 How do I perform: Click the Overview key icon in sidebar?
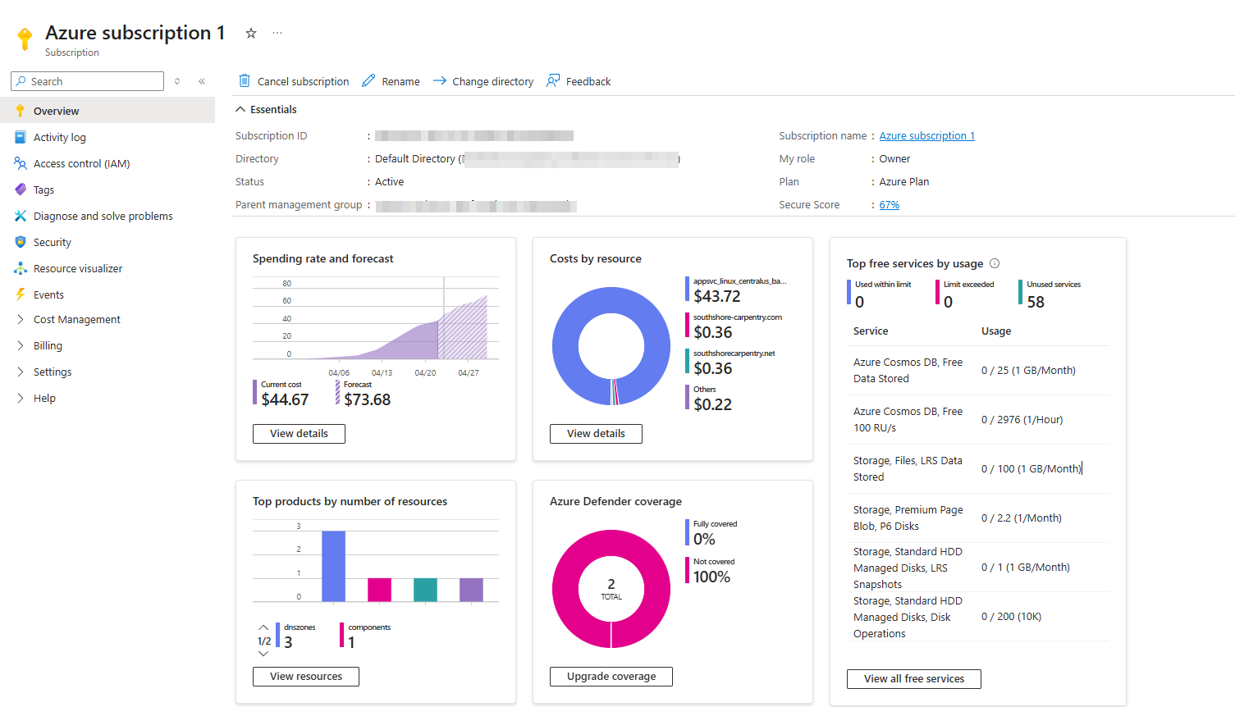(21, 111)
